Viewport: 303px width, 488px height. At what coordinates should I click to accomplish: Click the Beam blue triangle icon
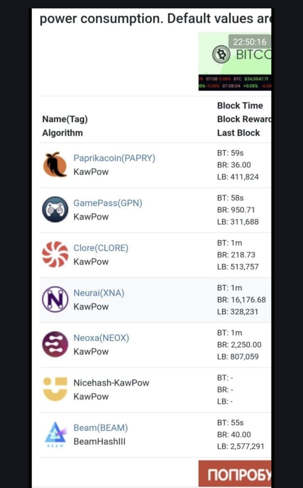coord(55,434)
